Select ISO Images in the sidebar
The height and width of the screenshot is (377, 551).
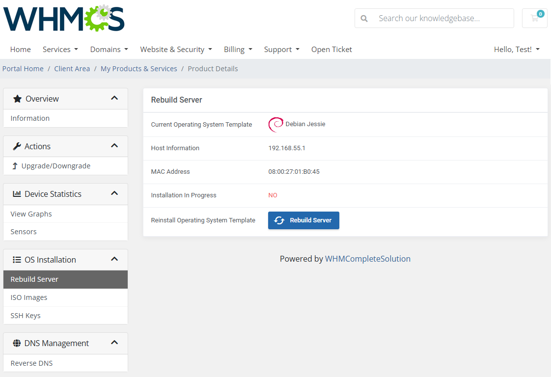(29, 297)
